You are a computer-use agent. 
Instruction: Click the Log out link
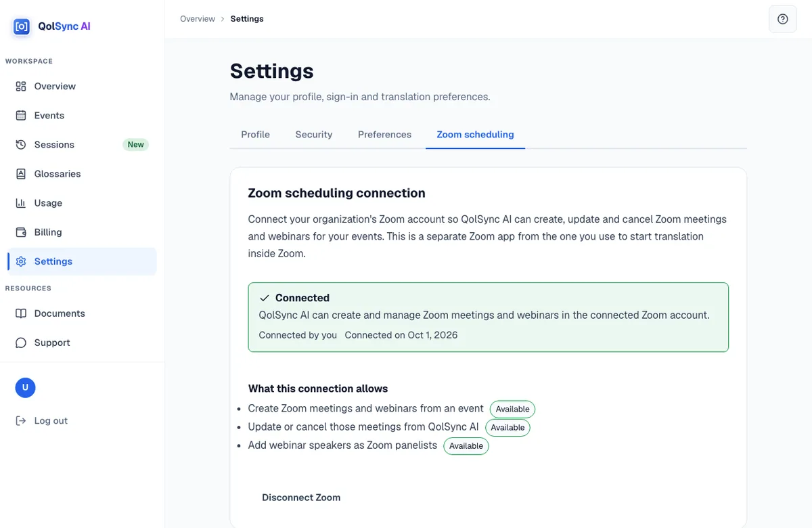[x=51, y=420]
